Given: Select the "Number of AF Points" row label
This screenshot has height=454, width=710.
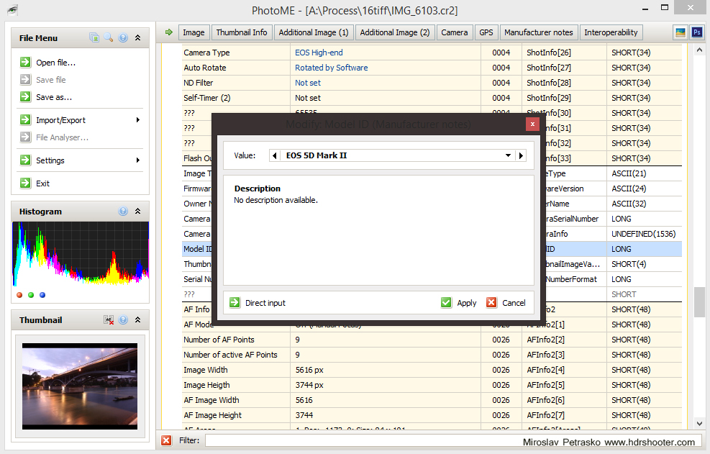Looking at the screenshot, I should click(219, 340).
